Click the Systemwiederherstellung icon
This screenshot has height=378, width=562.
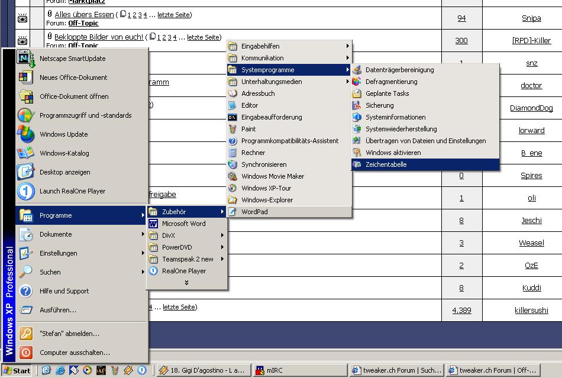(357, 129)
